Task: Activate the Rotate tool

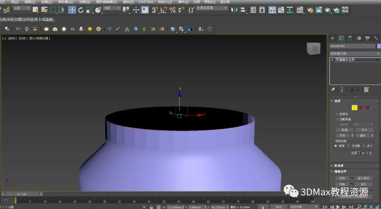Action: coord(81,10)
